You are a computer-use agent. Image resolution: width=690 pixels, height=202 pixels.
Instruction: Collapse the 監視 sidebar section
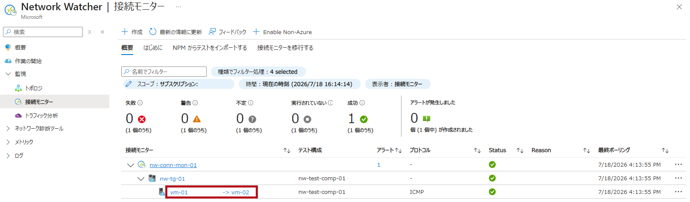pos(8,74)
